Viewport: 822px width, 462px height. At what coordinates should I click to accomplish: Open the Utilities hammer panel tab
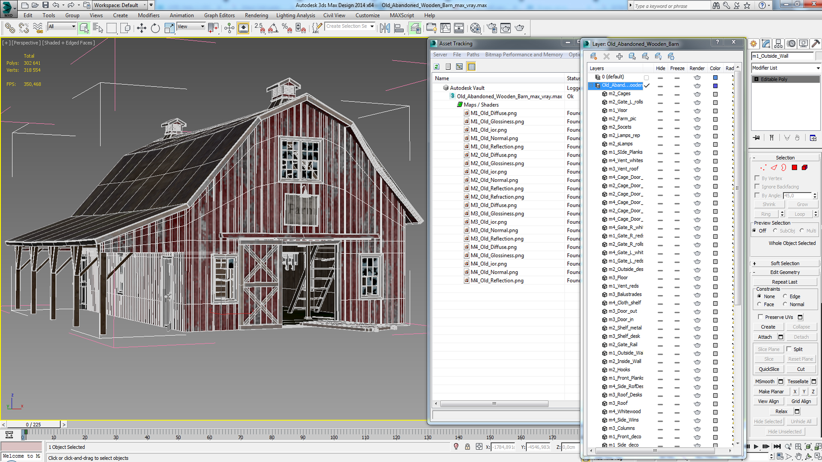click(816, 44)
